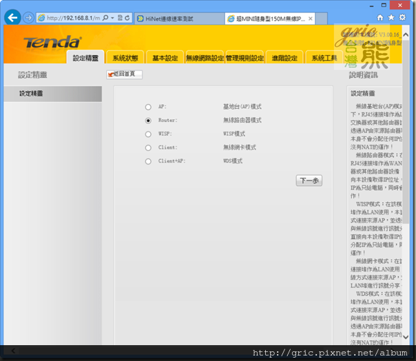Screen dimensions: 416x361
Task: Open the 系統狀態 tab
Action: (x=125, y=57)
